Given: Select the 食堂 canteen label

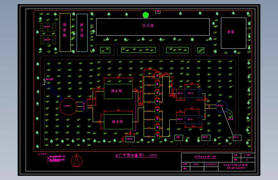Looking at the screenshot, I should coord(231,32).
